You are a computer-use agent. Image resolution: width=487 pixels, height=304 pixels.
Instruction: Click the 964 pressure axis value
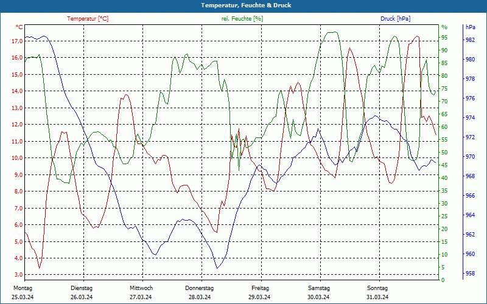pyautogui.click(x=470, y=215)
